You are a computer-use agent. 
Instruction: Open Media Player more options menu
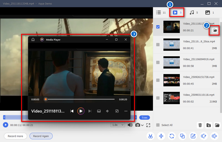(126, 111)
